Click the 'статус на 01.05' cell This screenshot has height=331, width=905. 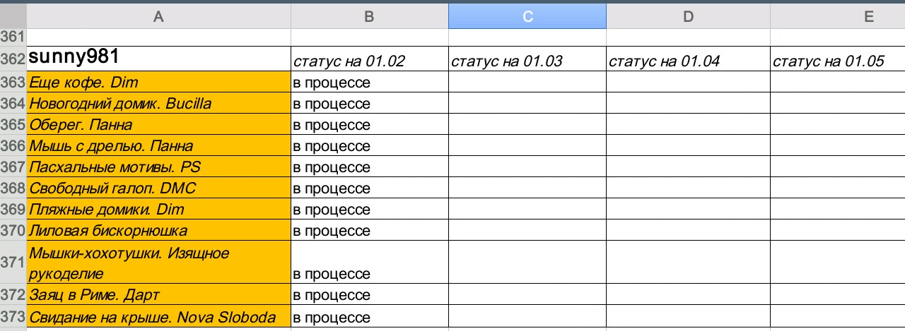coord(837,61)
